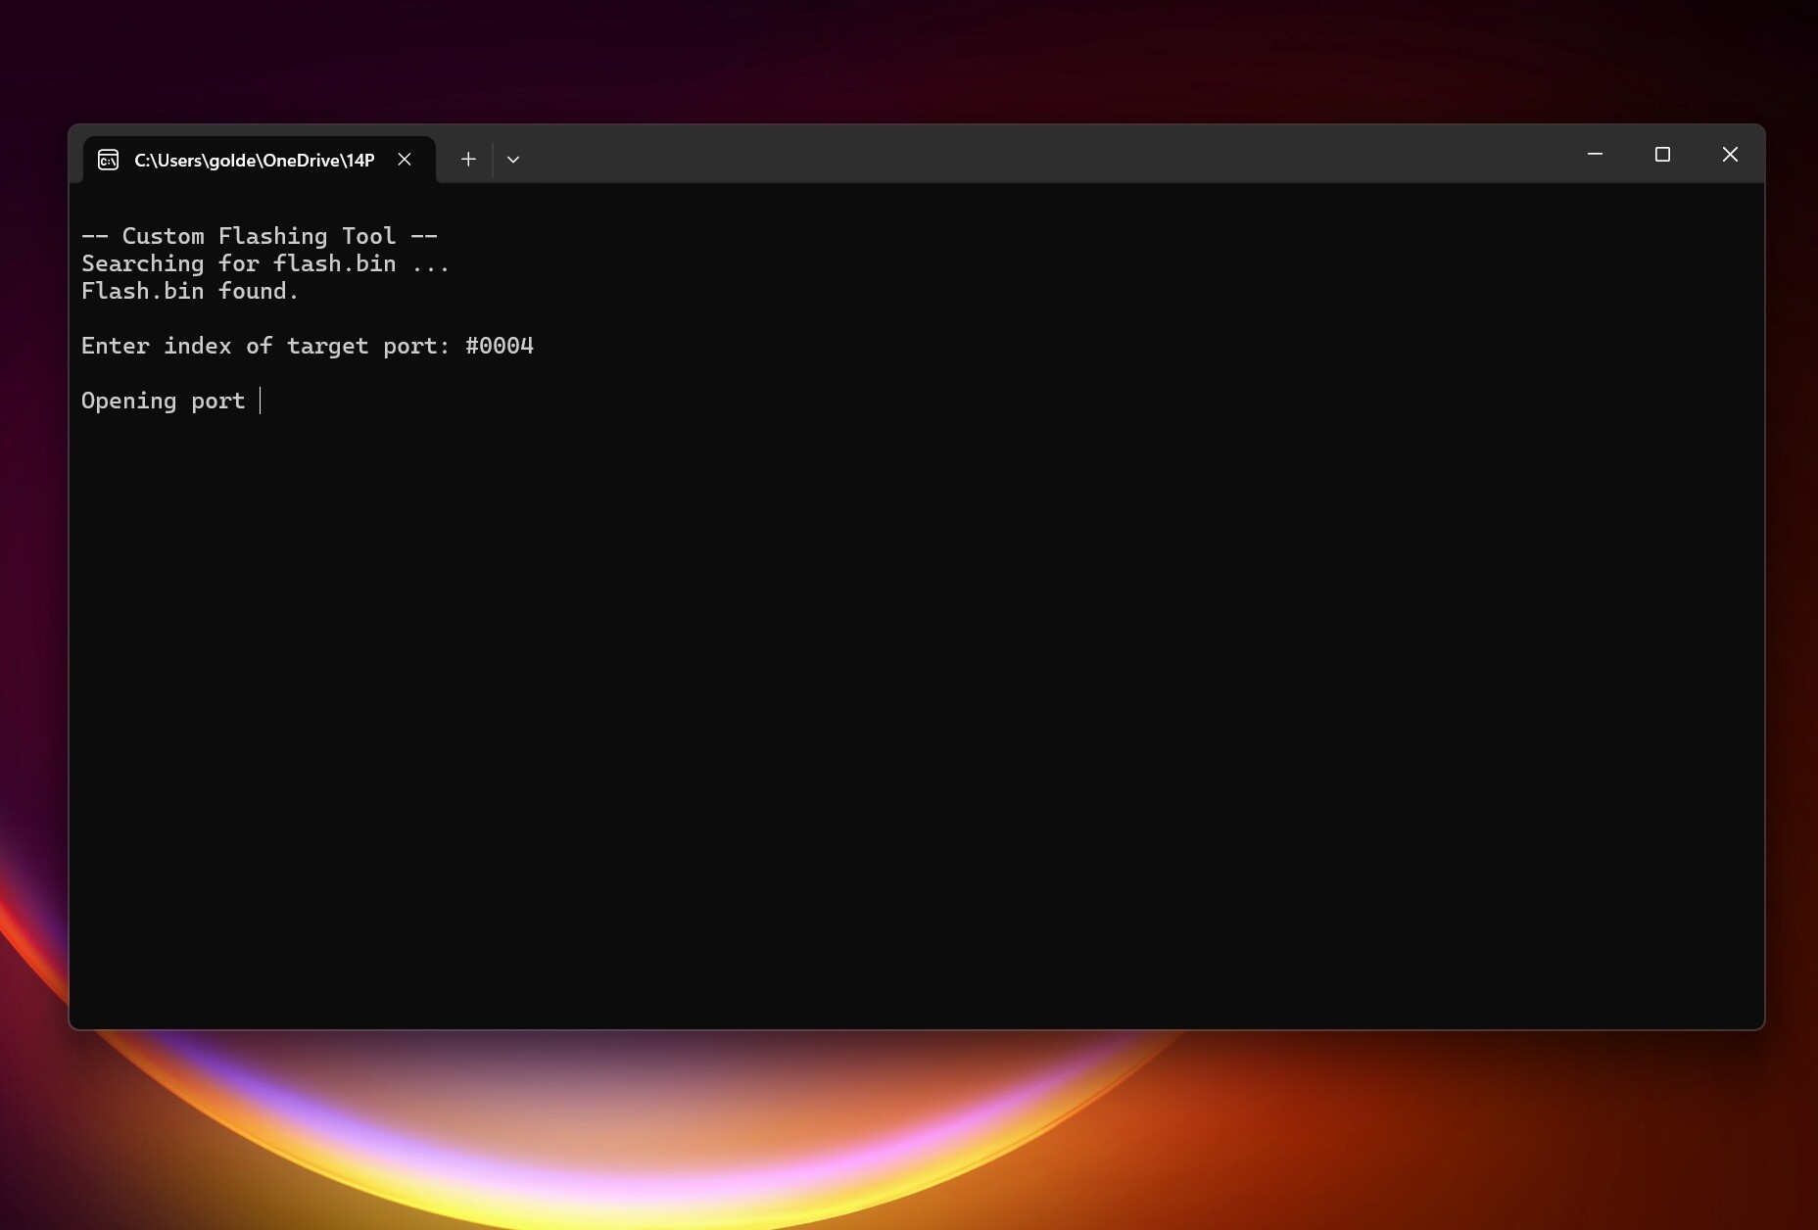Click the 'Opening port' status text
1818x1230 pixels.
click(163, 401)
